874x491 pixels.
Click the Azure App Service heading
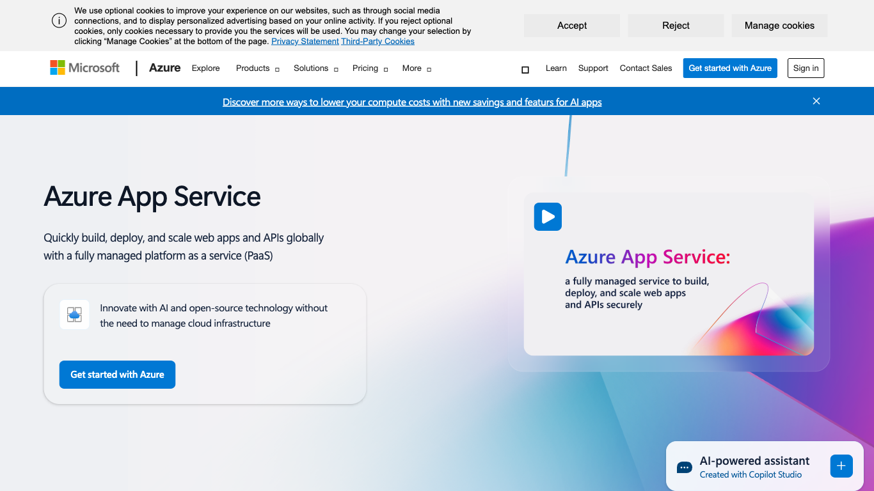coord(152,196)
